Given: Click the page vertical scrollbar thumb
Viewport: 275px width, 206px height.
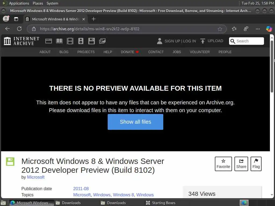Looking at the screenshot, I should (272, 67).
